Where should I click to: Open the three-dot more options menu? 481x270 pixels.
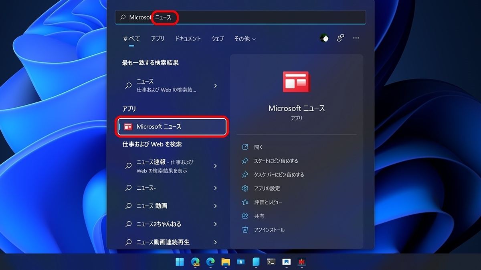pyautogui.click(x=356, y=38)
